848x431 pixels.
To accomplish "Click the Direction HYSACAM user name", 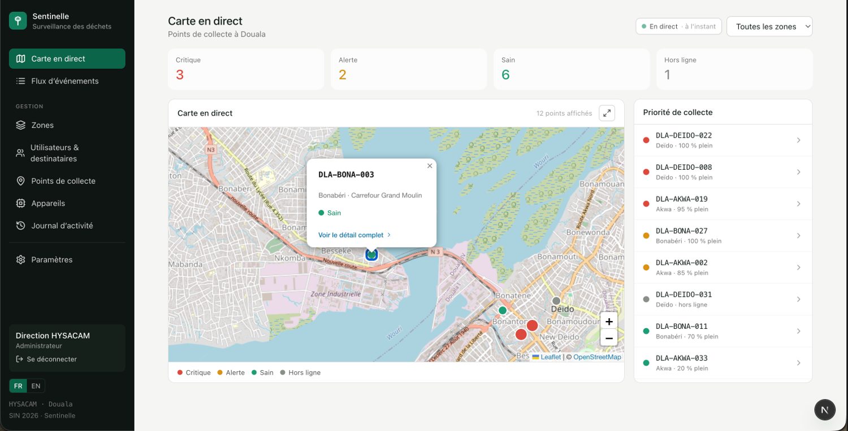I will point(53,336).
